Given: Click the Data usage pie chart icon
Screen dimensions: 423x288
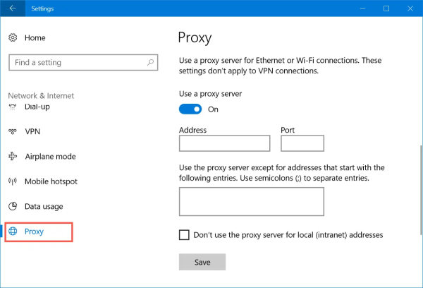Looking at the screenshot, I should tap(12, 206).
